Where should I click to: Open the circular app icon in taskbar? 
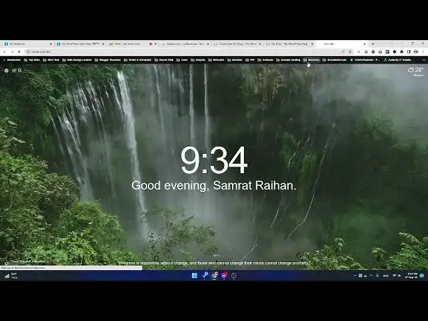[x=233, y=276]
